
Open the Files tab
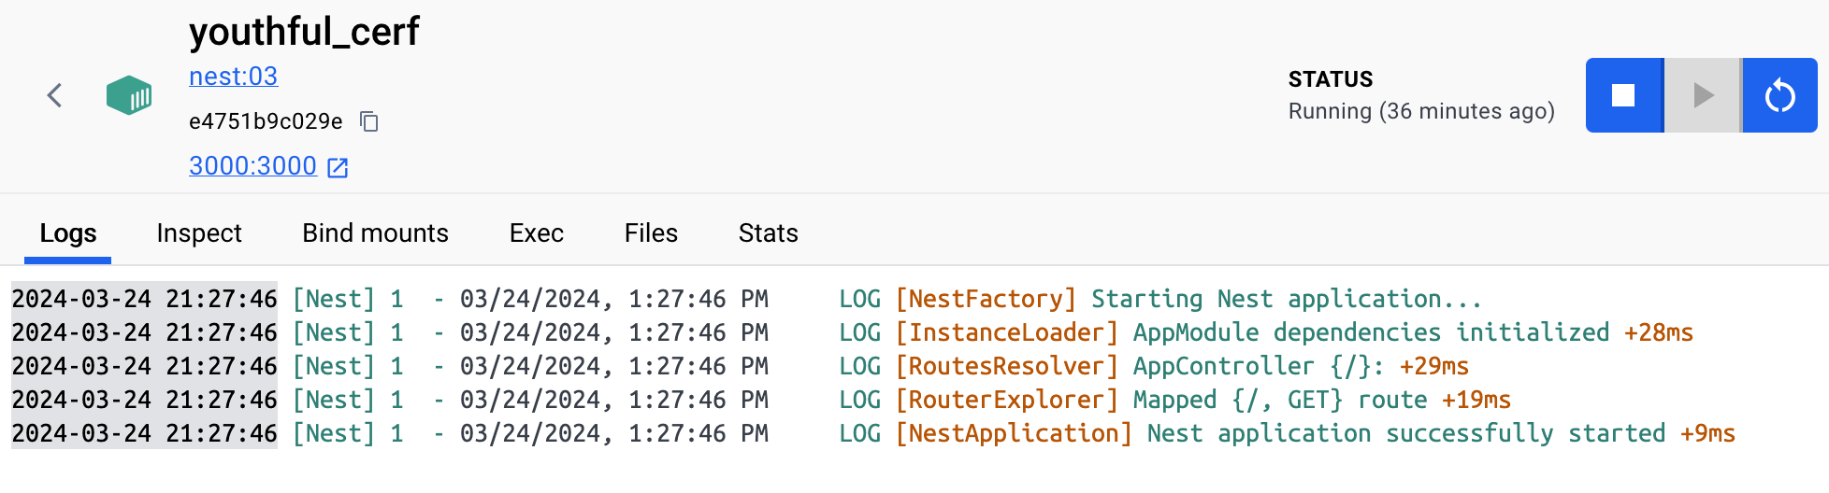[651, 233]
